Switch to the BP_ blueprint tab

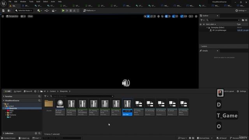pos(27,6)
